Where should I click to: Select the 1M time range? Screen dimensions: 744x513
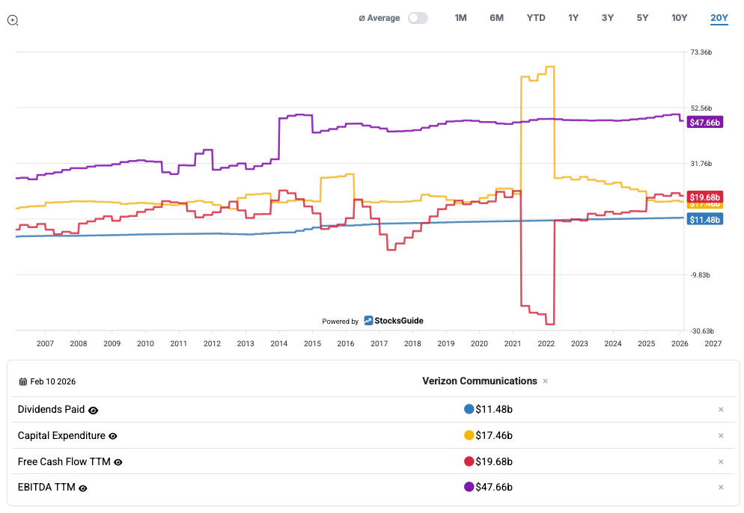[460, 18]
